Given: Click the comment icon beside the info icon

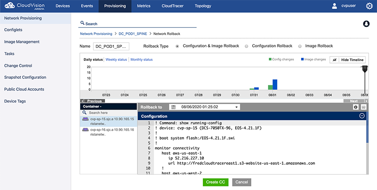Looking at the screenshot, I should [363, 107].
